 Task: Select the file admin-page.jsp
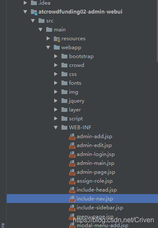pos(96,172)
